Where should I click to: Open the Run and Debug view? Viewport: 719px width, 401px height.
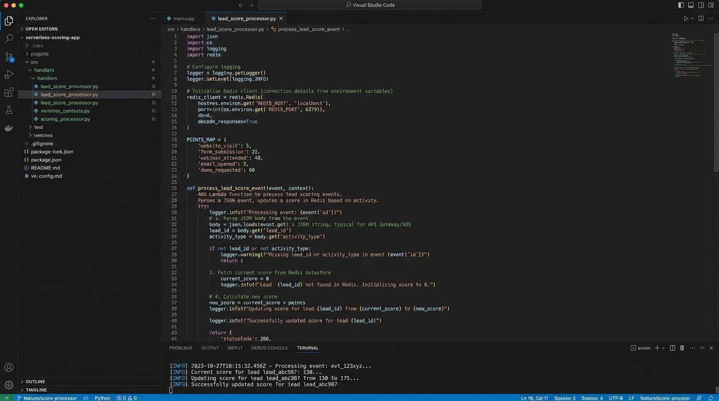tap(9, 75)
